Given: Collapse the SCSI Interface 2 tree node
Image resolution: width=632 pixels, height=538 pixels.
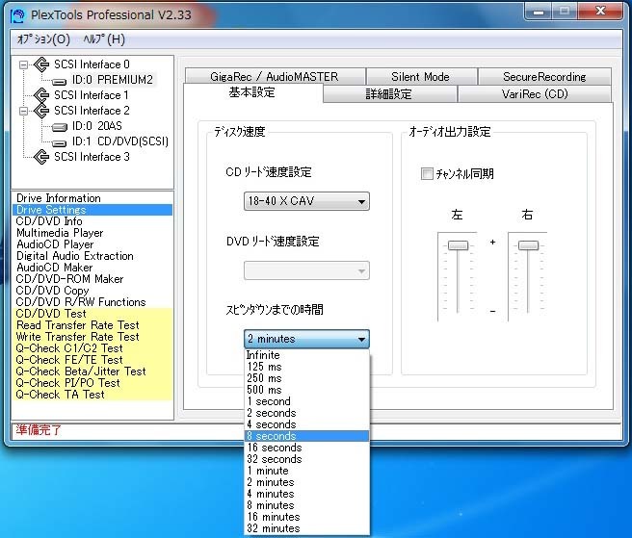Looking at the screenshot, I should [23, 111].
